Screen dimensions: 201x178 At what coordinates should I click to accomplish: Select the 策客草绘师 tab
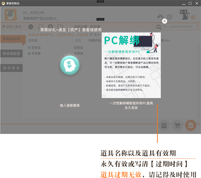click(11, 39)
